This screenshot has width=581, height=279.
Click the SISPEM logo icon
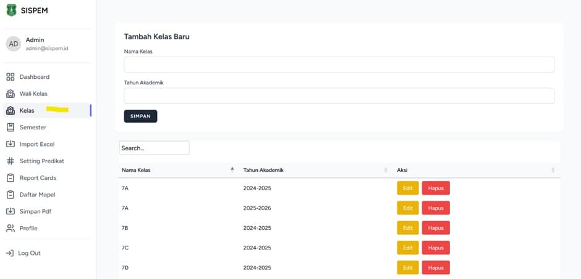[11, 10]
